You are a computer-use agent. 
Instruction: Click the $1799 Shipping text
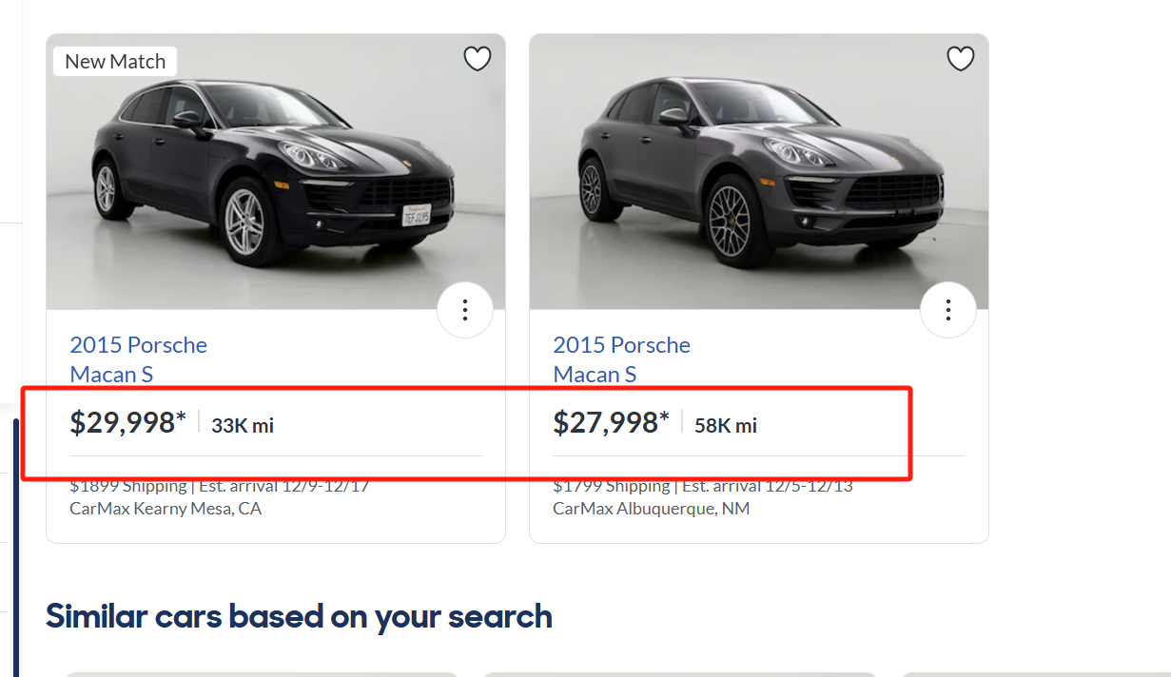[612, 487]
